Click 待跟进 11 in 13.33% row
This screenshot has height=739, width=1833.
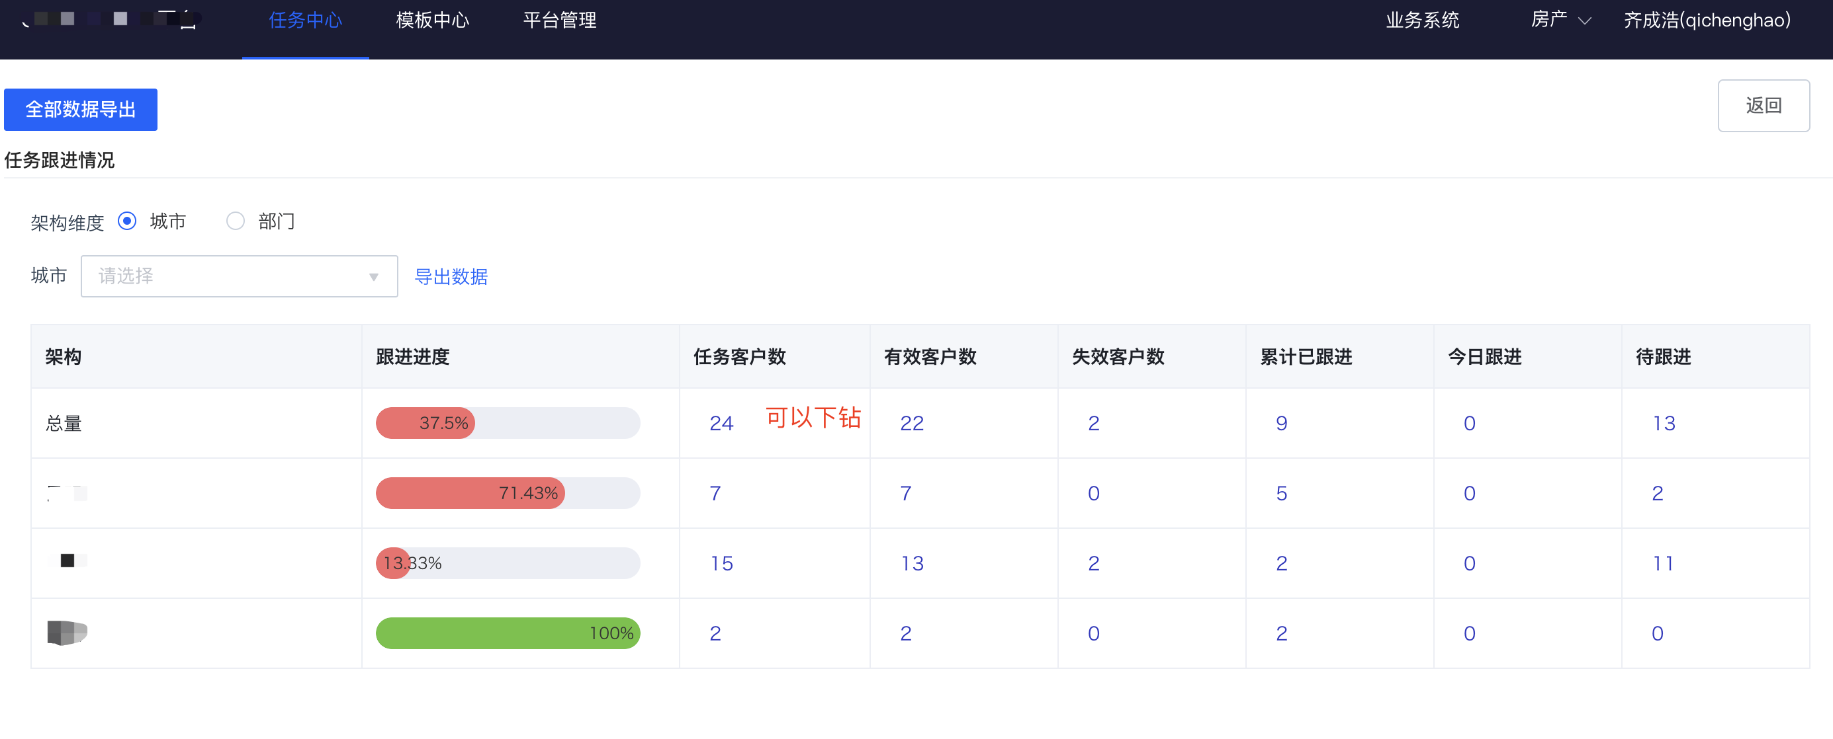pyautogui.click(x=1663, y=563)
